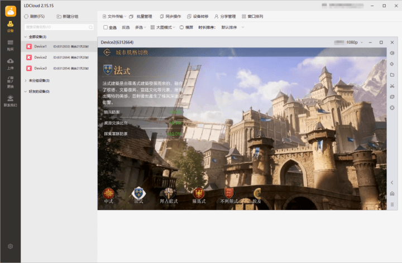This screenshot has width=402, height=263.
Task: Tap the recent-apps menu icon in device toolbar
Action: [x=392, y=204]
